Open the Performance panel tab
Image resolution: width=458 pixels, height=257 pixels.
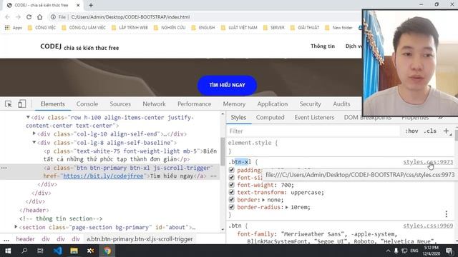click(x=194, y=104)
